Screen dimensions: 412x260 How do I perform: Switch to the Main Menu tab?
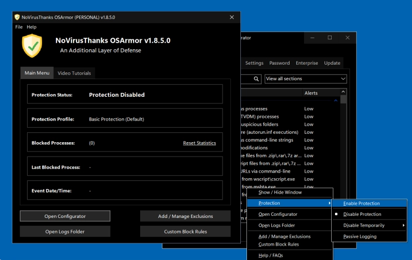(37, 73)
